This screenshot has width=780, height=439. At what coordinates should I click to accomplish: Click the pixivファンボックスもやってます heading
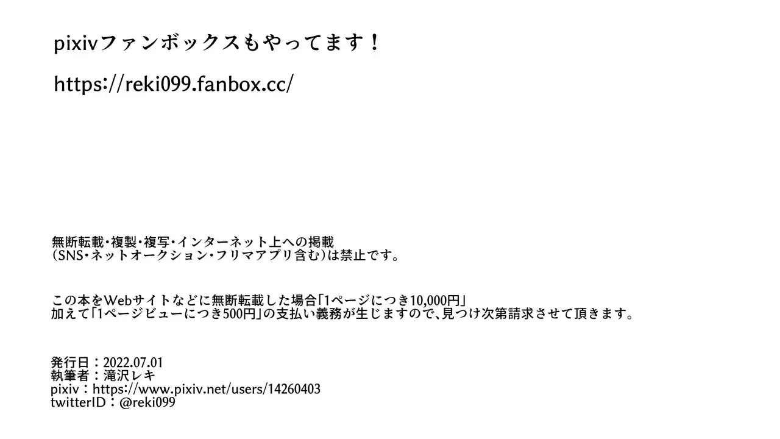click(x=217, y=43)
